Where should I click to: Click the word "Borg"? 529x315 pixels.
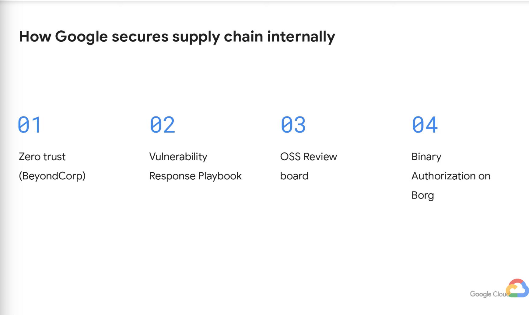coord(423,195)
